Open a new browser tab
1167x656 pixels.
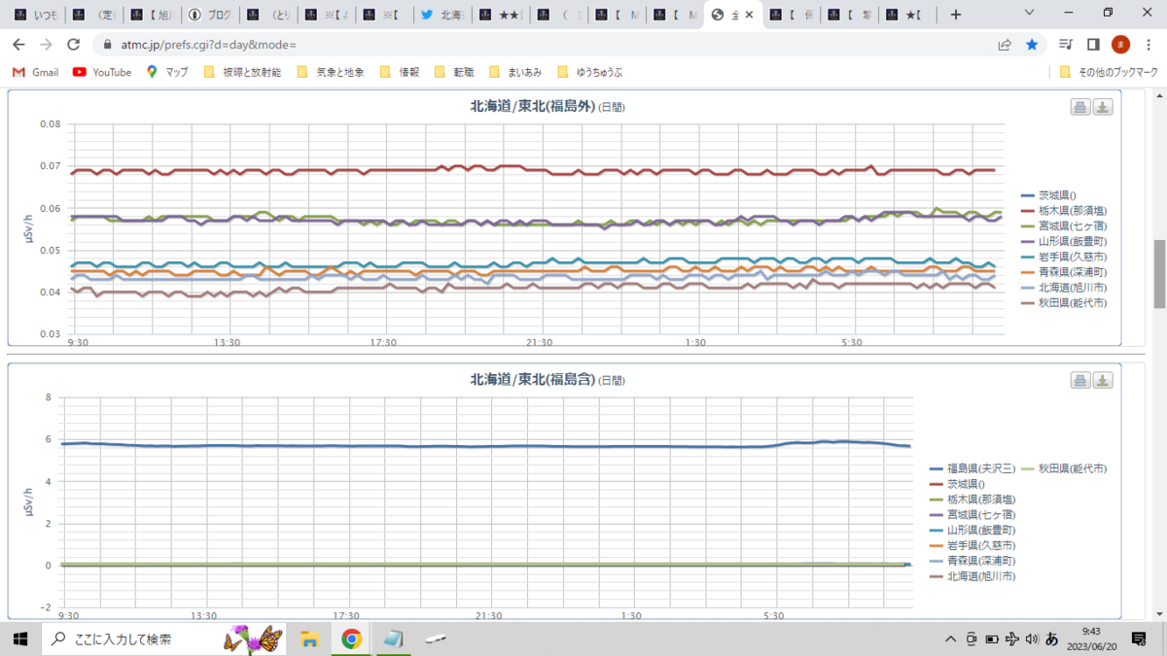(956, 15)
